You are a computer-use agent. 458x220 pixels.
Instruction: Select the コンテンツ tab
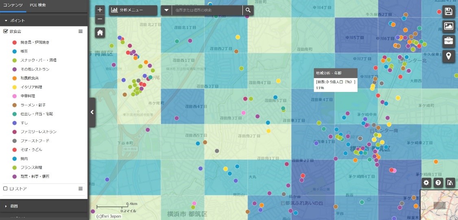(13, 5)
